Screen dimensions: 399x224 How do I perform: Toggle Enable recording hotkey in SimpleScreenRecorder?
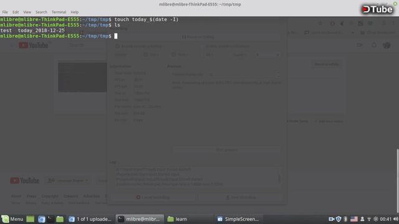[139, 46]
